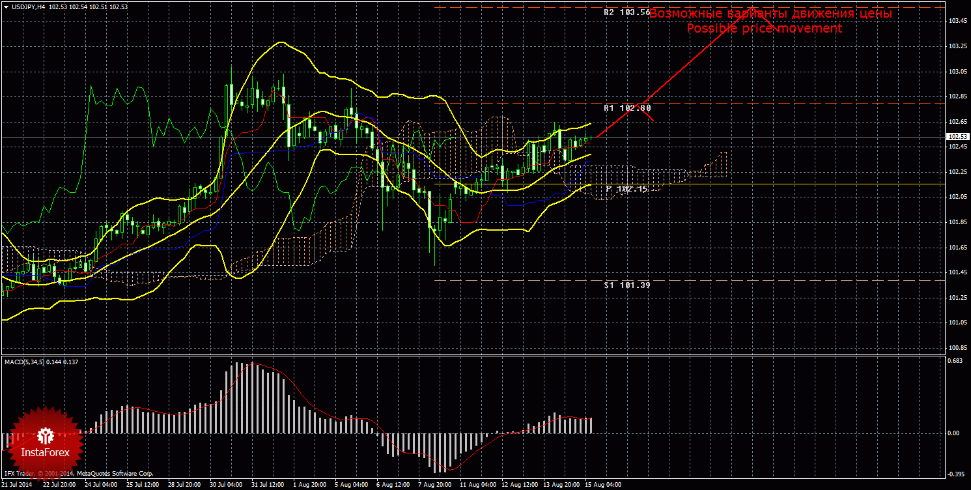Click the current price tag 102.53 on axis
Image resolution: width=971 pixels, height=490 pixels.
(957, 137)
